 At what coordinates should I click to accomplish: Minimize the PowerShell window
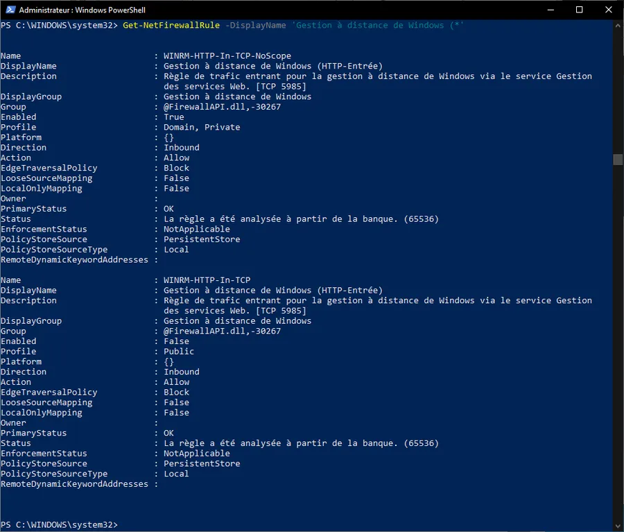tap(551, 10)
